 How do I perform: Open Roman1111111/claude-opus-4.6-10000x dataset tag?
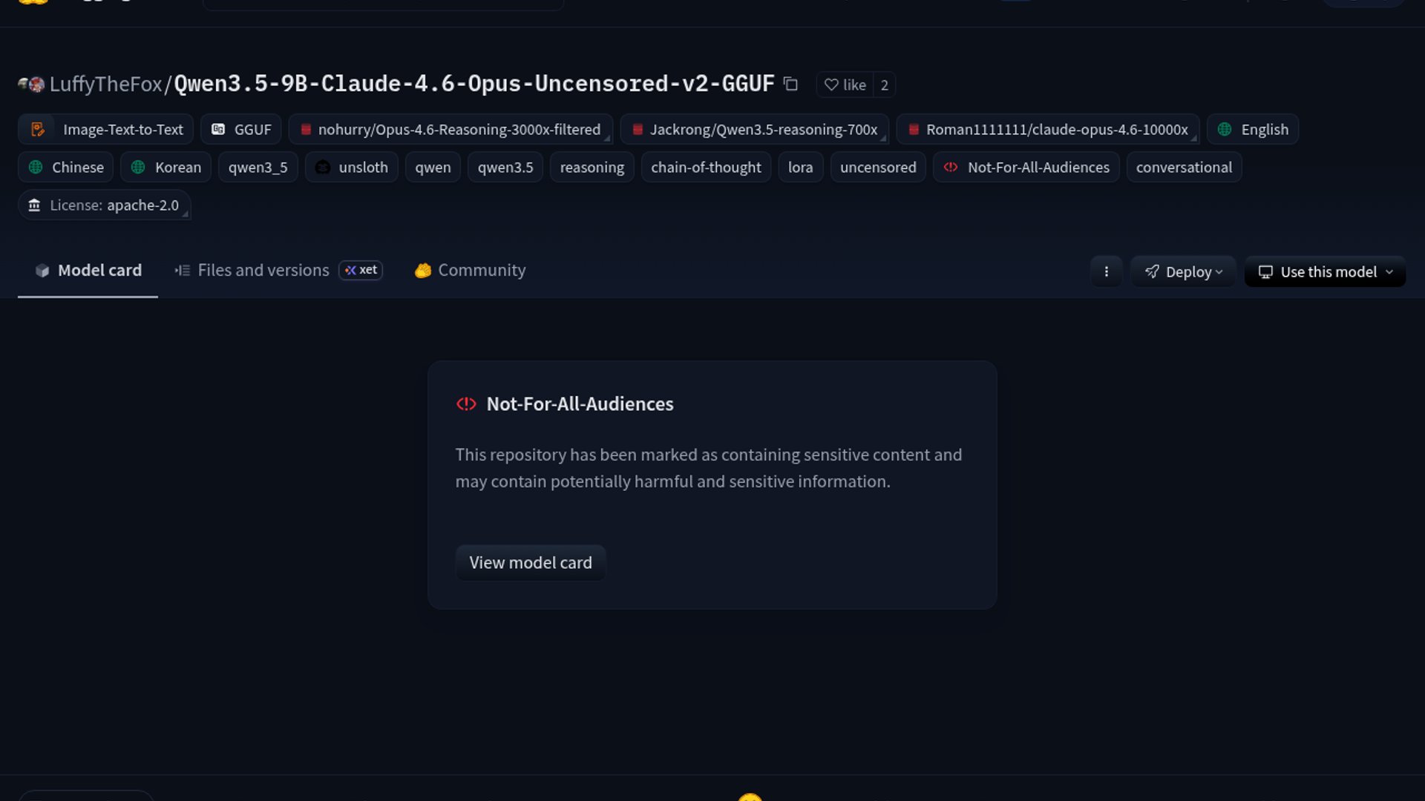tap(1048, 130)
